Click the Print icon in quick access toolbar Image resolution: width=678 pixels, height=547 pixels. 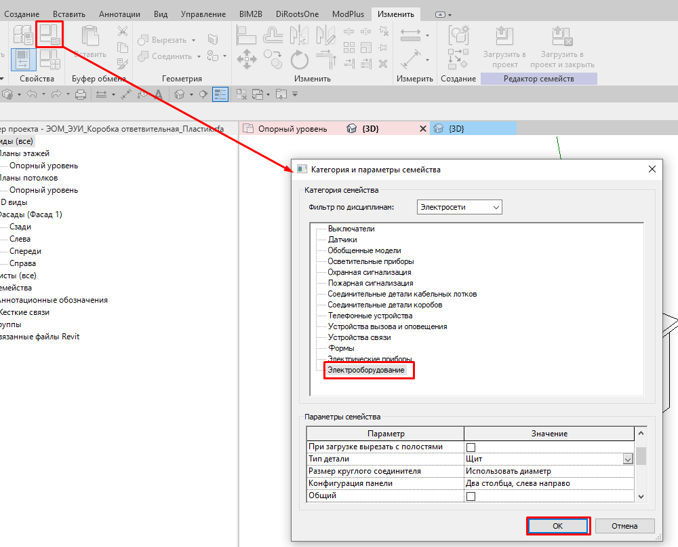[x=81, y=94]
